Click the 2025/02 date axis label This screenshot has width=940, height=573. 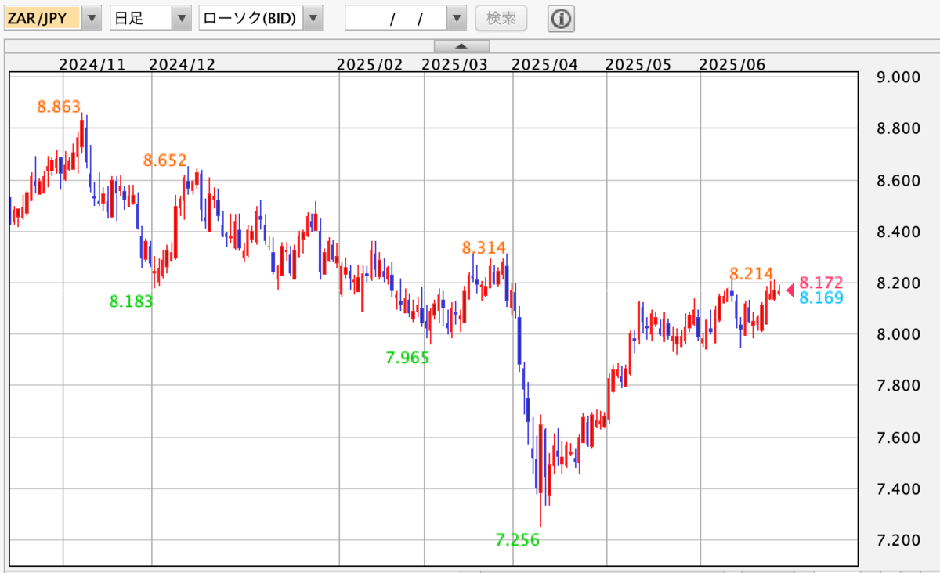tap(370, 64)
